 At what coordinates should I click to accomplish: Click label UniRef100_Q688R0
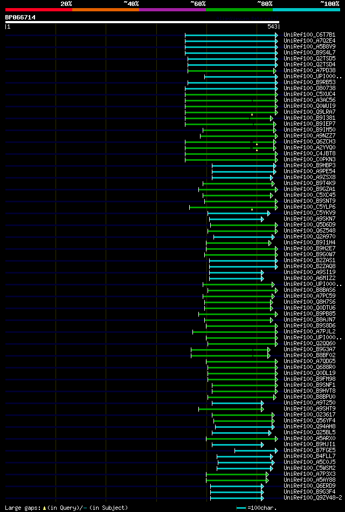coord(309,367)
